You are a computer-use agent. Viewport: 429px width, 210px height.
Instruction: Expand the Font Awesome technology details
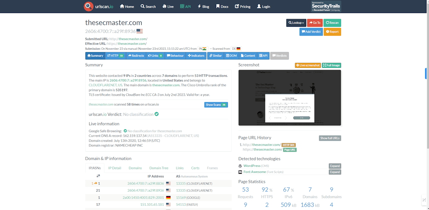coord(335,172)
